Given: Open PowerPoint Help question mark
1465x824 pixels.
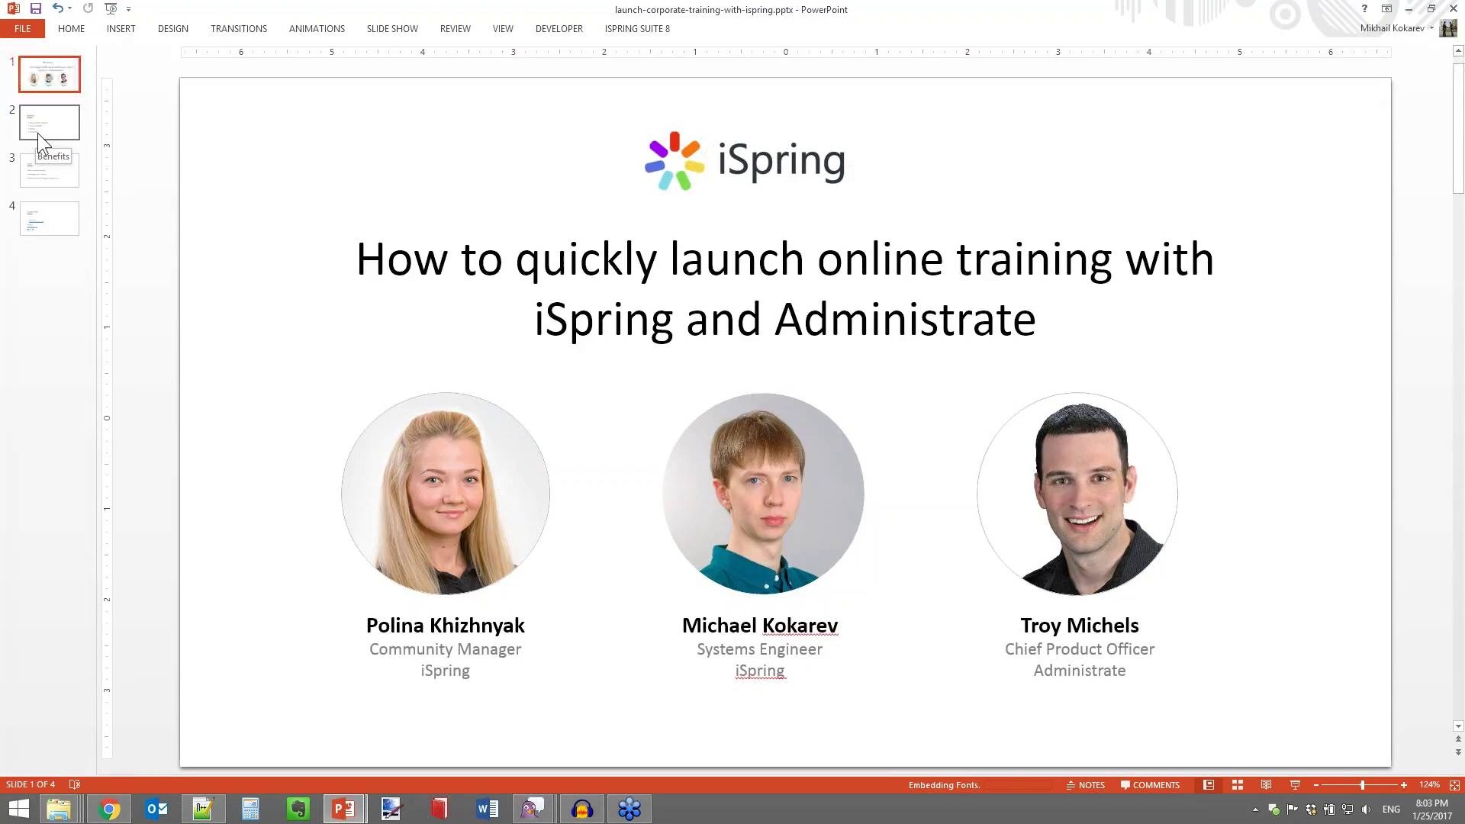Looking at the screenshot, I should tap(1364, 8).
